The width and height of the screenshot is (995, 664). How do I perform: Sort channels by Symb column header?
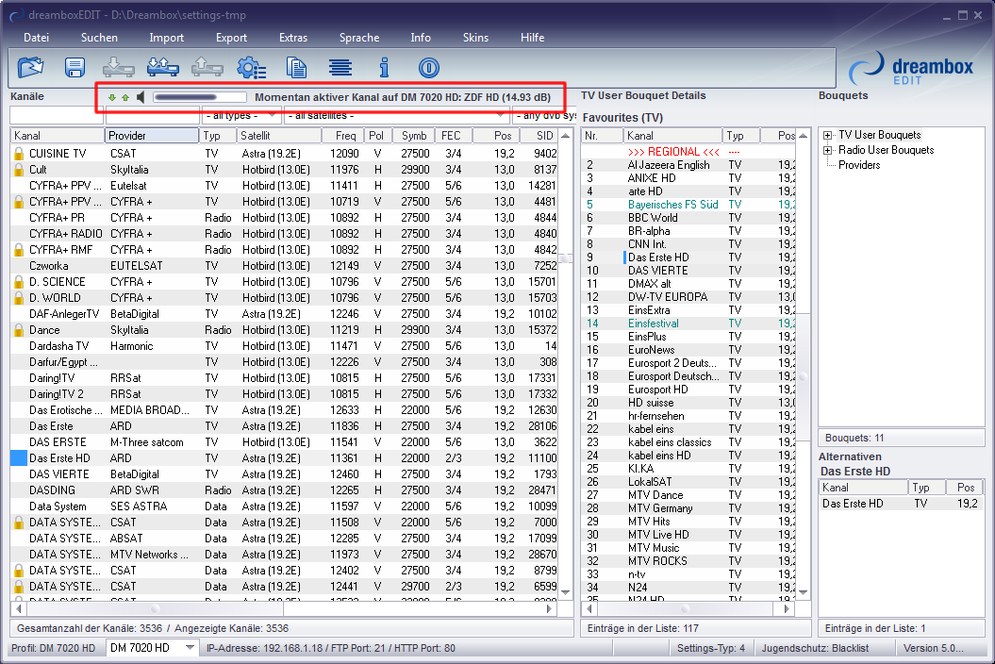(x=413, y=135)
